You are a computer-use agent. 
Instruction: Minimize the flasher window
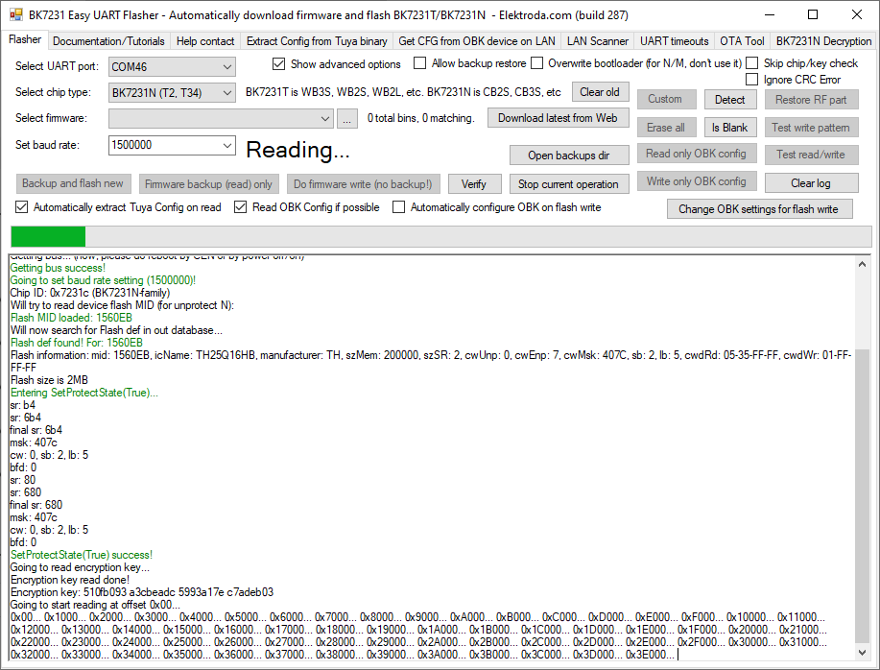click(770, 15)
